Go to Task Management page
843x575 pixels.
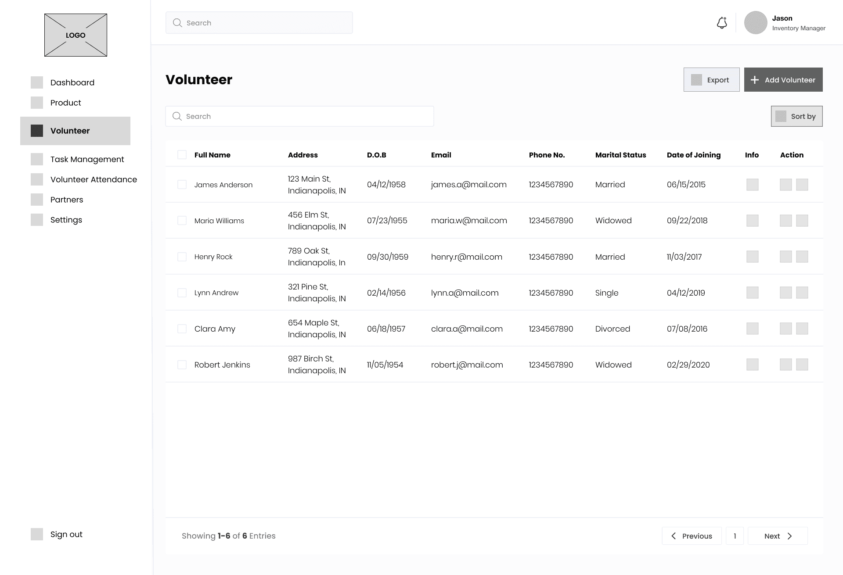click(x=87, y=159)
